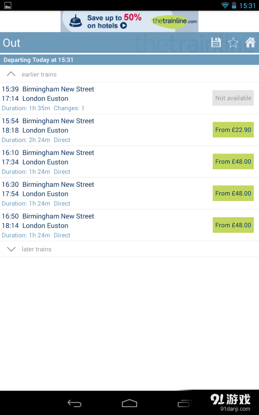The width and height of the screenshot is (259, 415).
Task: Tap the Android home navigation icon
Action: [x=129, y=403]
